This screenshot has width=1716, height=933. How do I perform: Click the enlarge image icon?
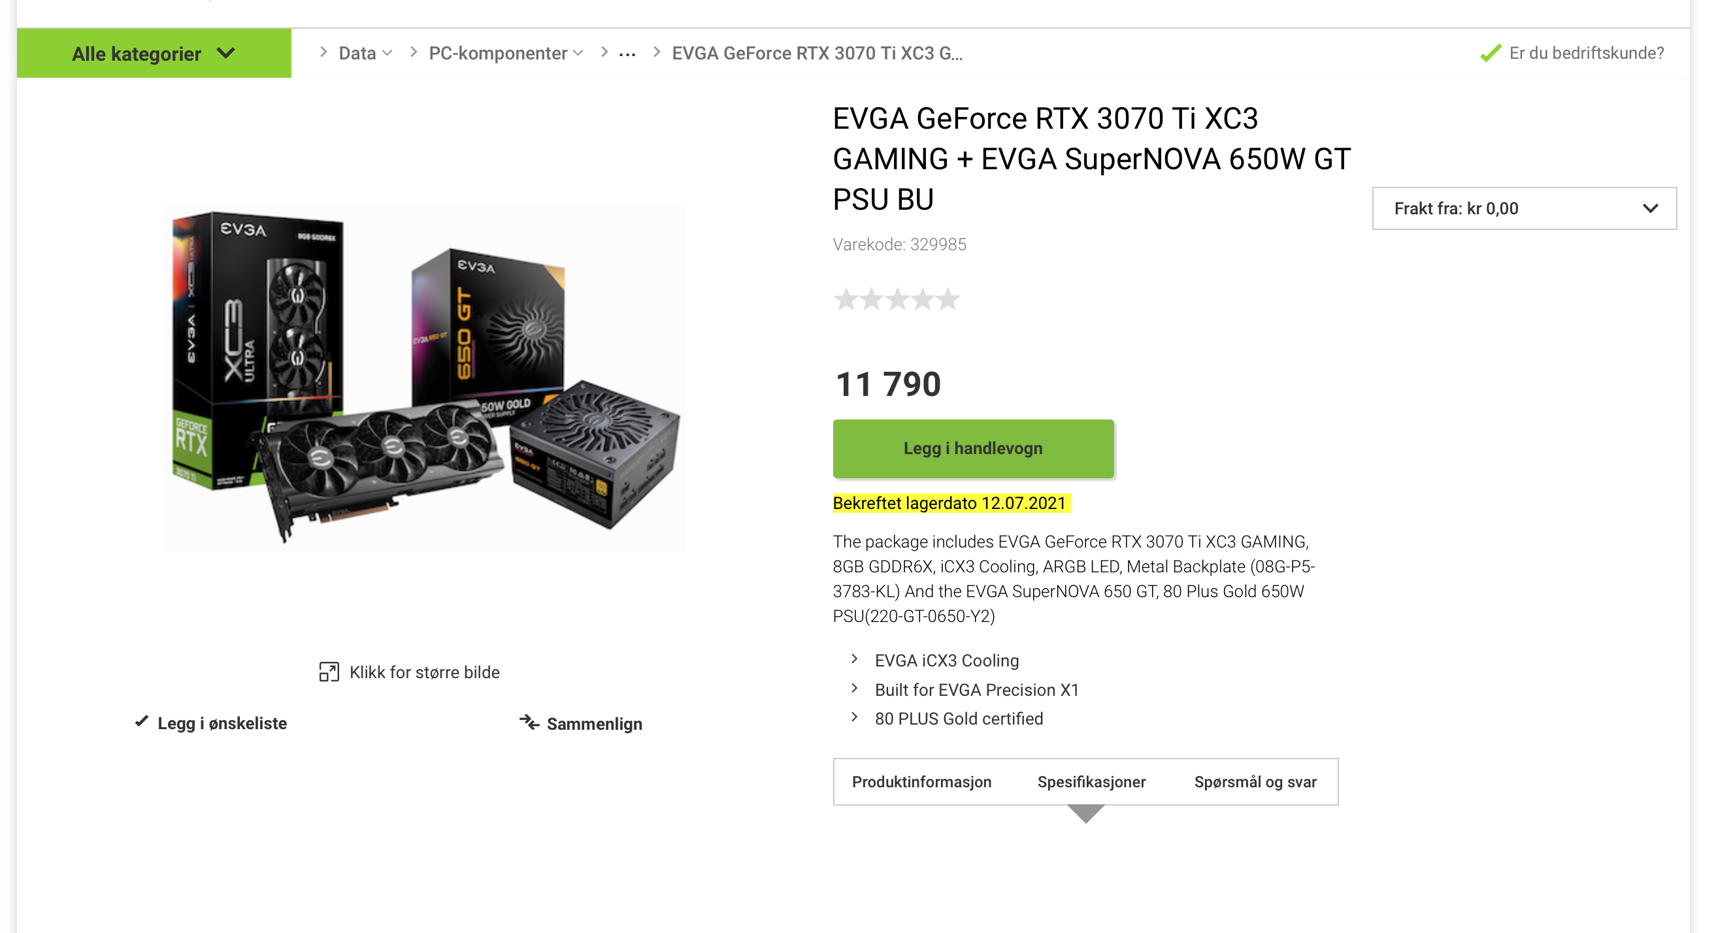pyautogui.click(x=329, y=672)
